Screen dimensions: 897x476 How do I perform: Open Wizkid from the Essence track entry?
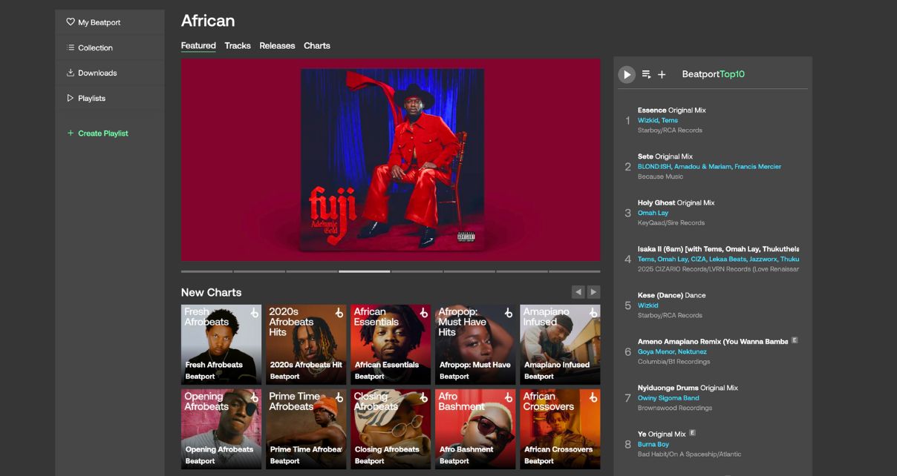click(648, 119)
